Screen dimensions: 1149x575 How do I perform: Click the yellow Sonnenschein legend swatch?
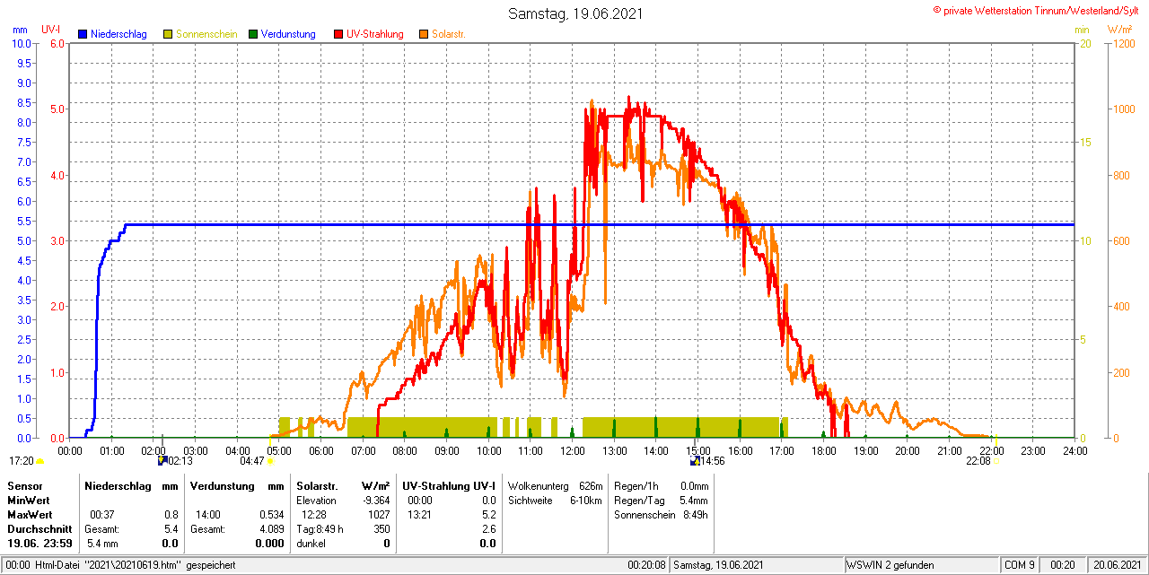pyautogui.click(x=168, y=34)
